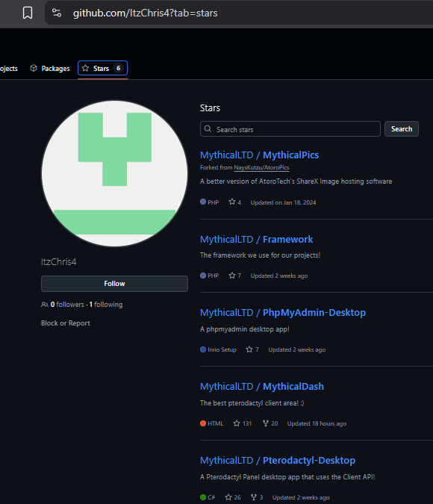Image resolution: width=433 pixels, height=504 pixels.
Task: Open MythicalLTD / Framework repository
Action: click(256, 240)
